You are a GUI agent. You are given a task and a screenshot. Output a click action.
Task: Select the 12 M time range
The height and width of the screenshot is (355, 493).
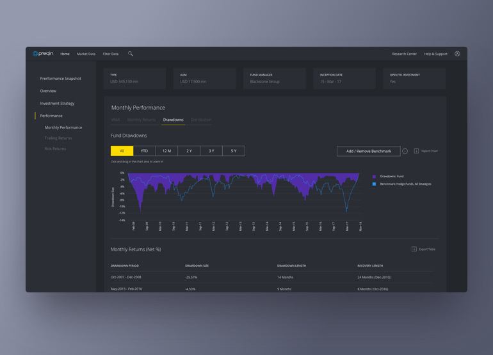pos(166,151)
